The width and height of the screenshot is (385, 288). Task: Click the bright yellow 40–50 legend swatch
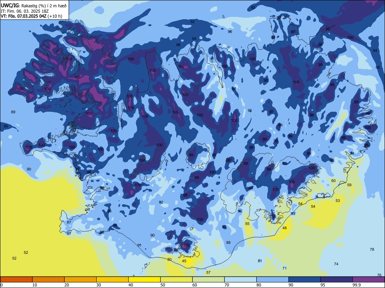144,280
